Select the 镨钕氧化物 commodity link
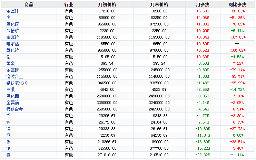This screenshot has width=256, height=160. click(17, 83)
